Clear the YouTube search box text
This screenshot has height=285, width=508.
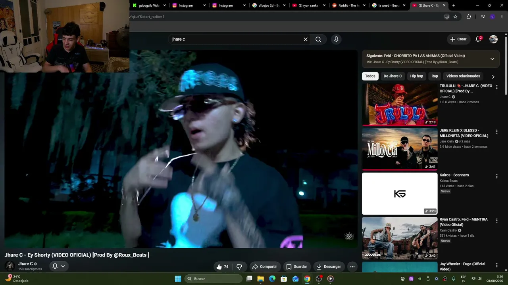point(306,39)
